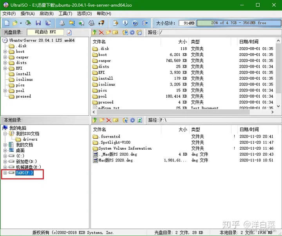Click the local path field showing F:\

coord(220,120)
